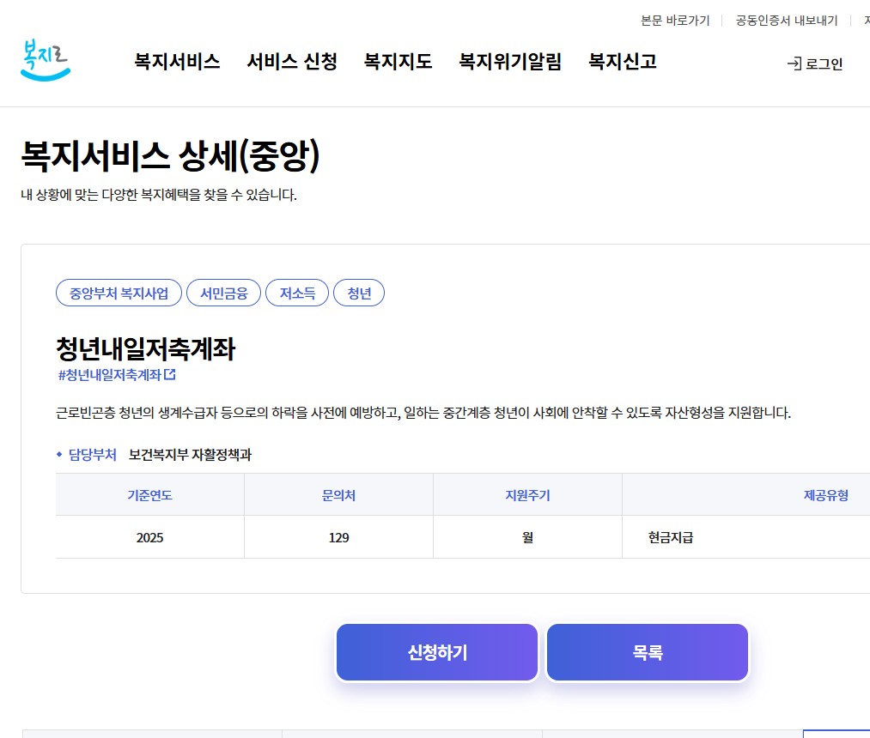Click the 복지로 logo icon
The image size is (870, 738).
coord(45,60)
